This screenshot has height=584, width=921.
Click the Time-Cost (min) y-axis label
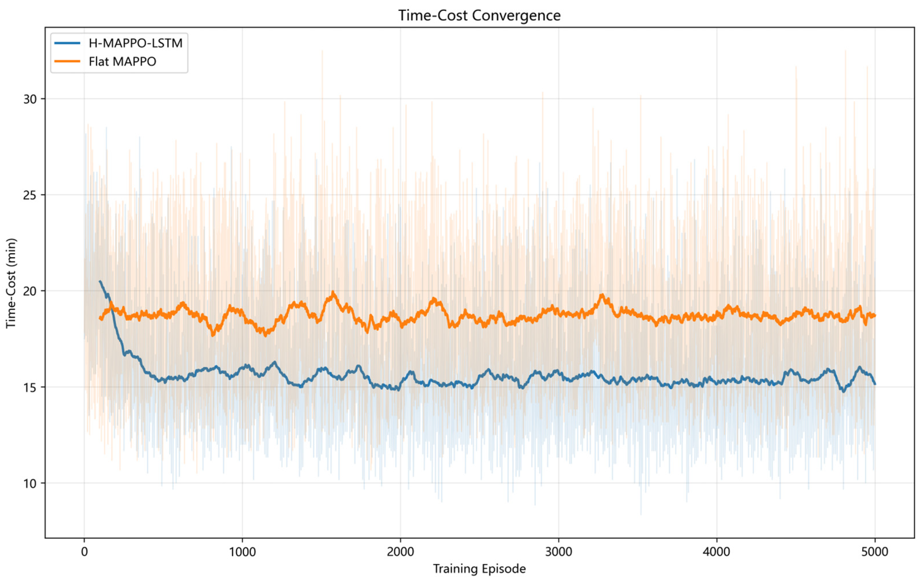pyautogui.click(x=12, y=283)
